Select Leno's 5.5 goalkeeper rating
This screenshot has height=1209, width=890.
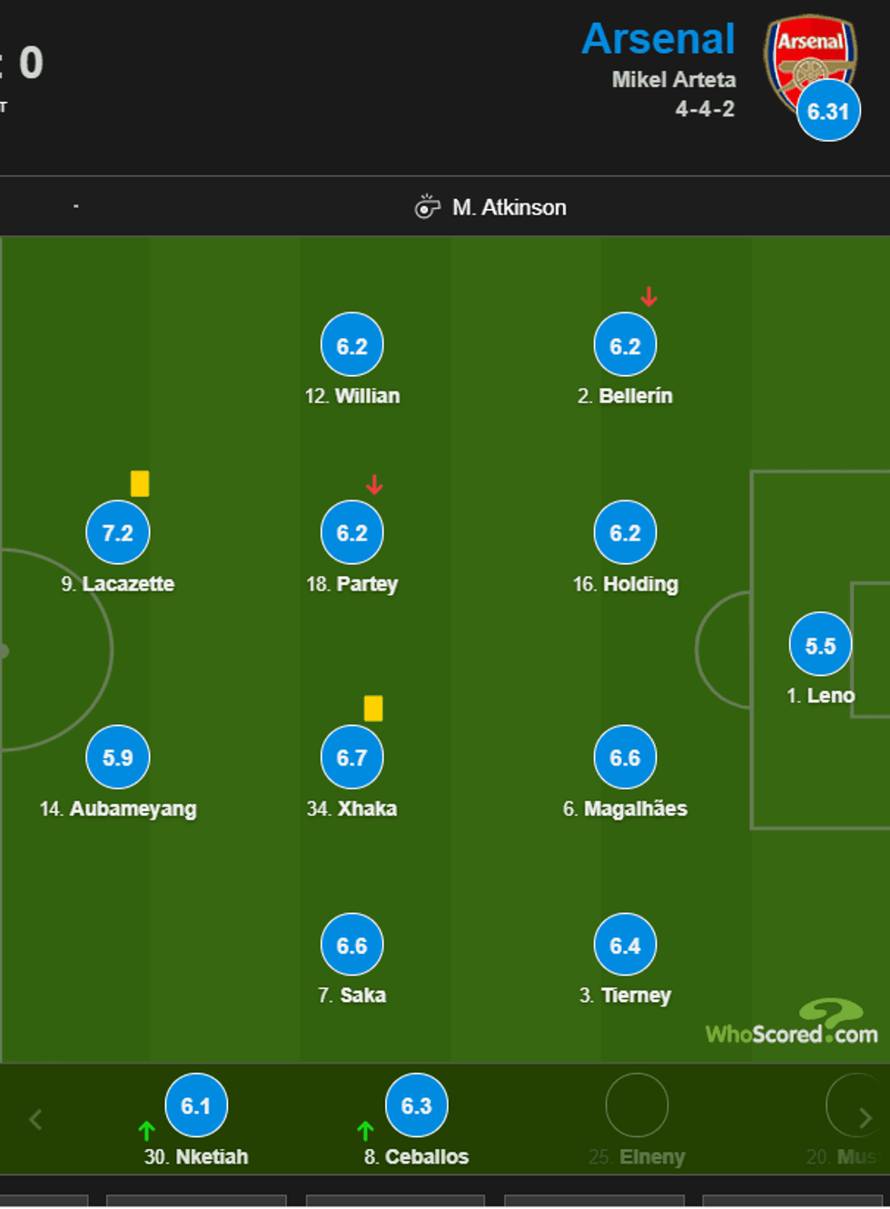[x=820, y=645]
